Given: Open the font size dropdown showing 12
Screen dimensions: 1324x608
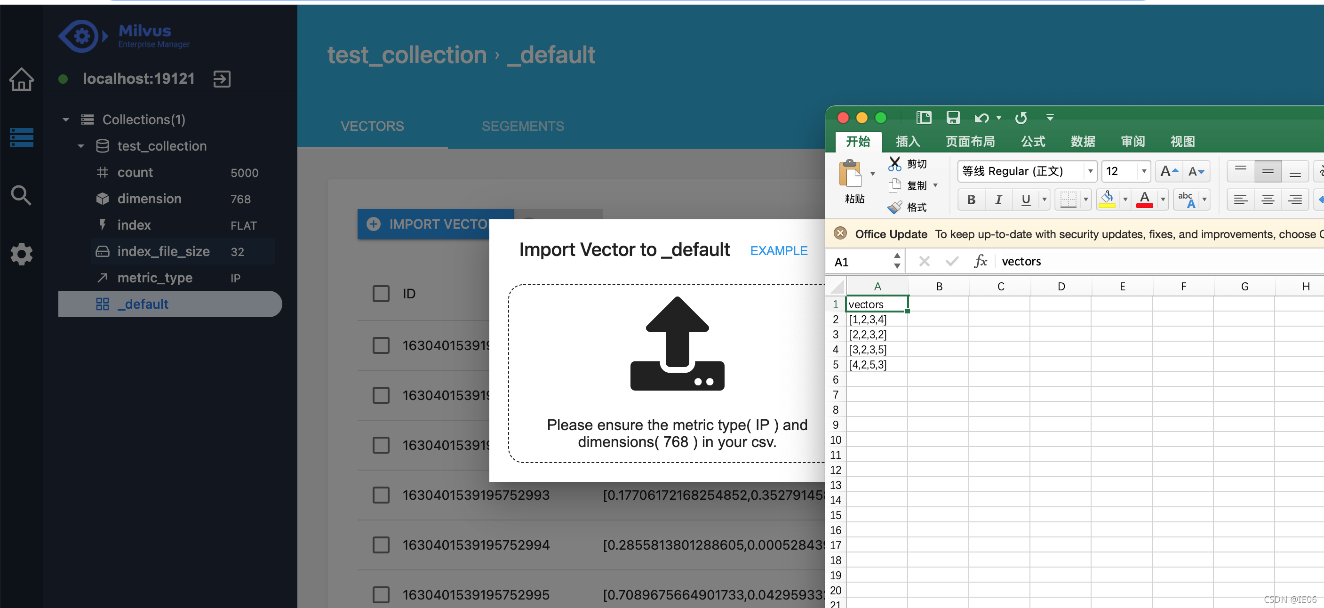Looking at the screenshot, I should [1144, 171].
